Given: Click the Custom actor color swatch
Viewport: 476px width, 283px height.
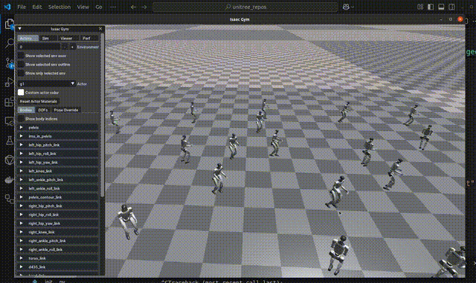Looking at the screenshot, I should tap(21, 92).
